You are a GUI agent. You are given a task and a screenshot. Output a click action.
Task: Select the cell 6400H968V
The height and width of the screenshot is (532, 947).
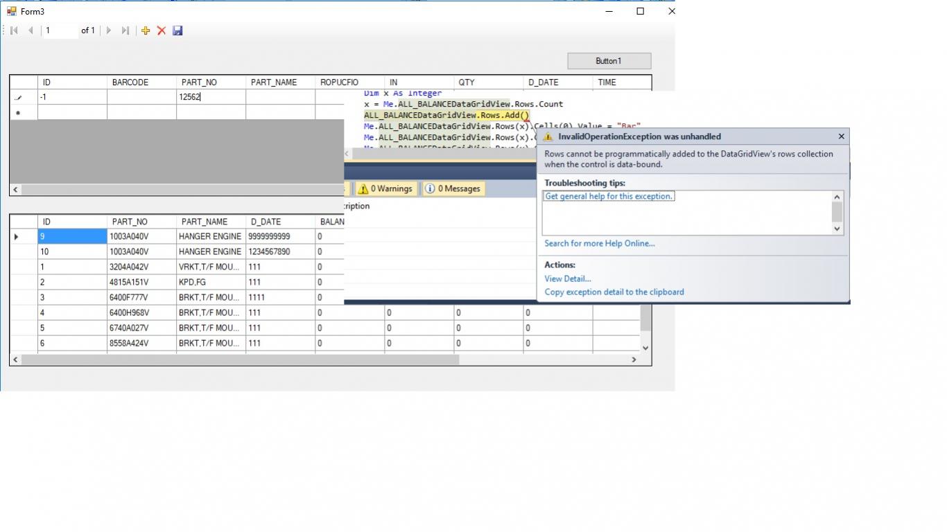[x=141, y=312]
